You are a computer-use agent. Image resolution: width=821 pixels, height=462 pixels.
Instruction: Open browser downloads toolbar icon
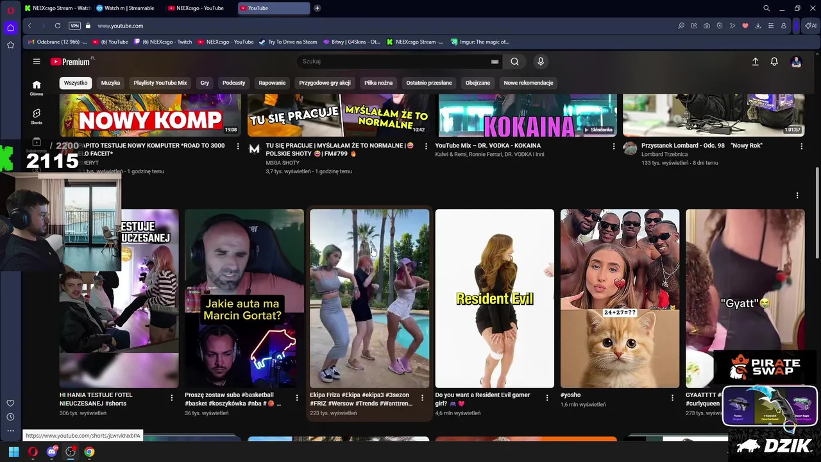(758, 26)
